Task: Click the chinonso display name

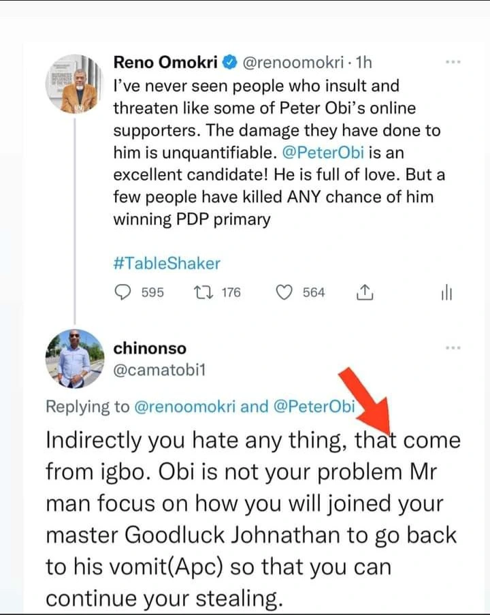Action: pos(150,349)
